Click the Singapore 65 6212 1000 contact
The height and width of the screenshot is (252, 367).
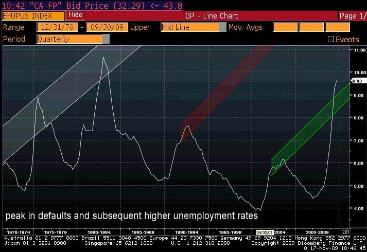118,243
